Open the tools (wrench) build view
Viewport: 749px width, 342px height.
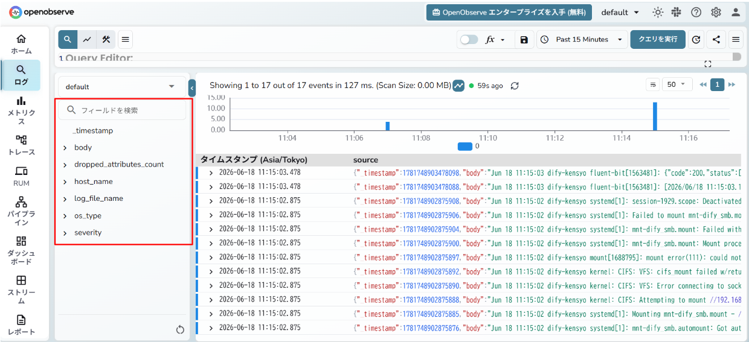coord(106,40)
